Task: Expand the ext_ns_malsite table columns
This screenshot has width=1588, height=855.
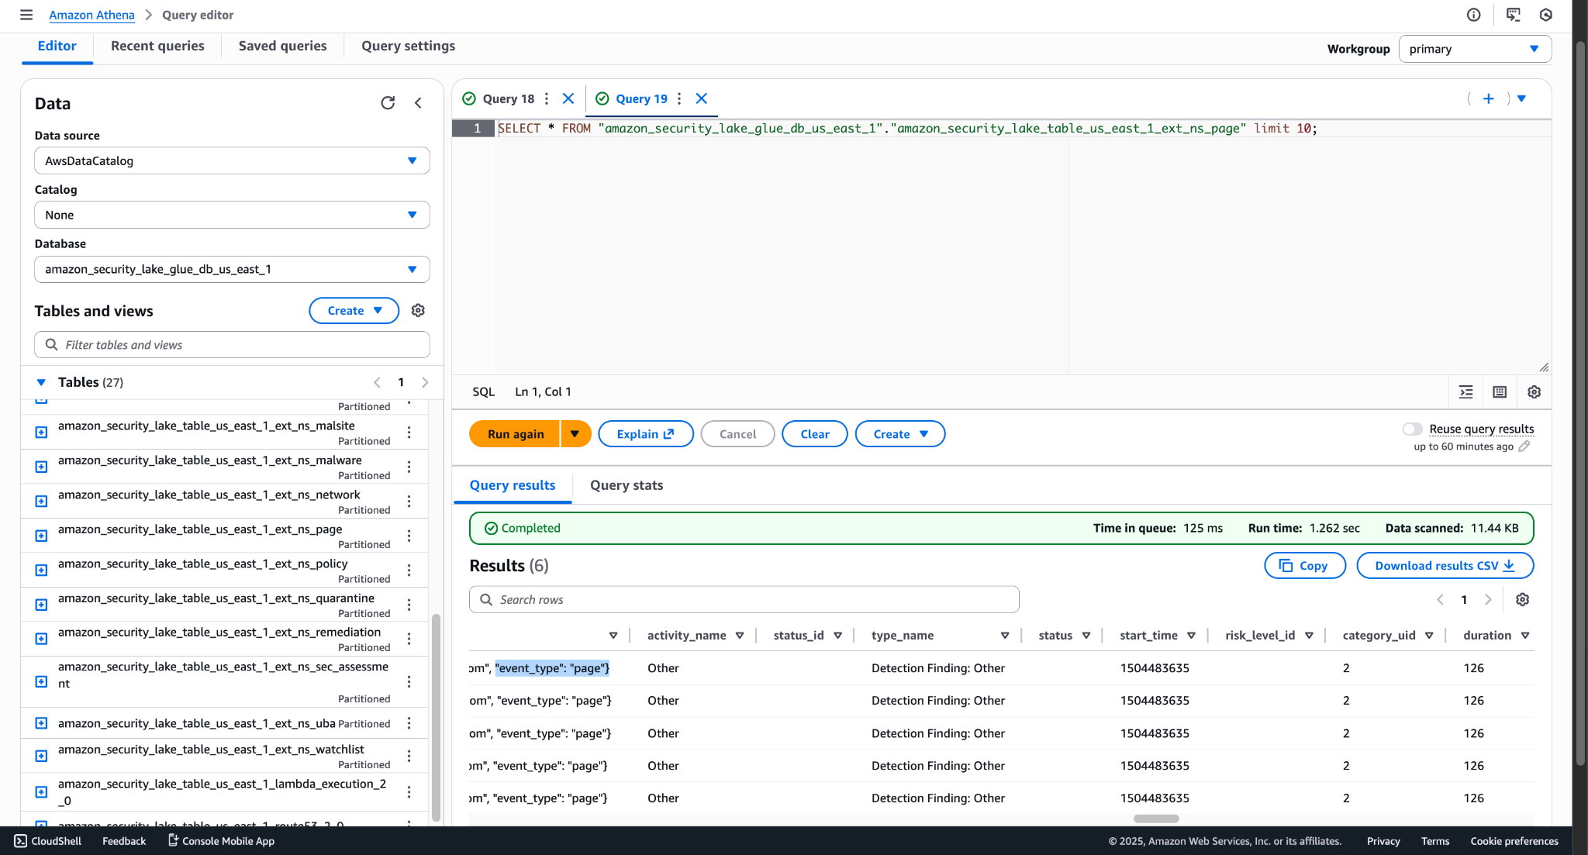Action: coord(42,433)
